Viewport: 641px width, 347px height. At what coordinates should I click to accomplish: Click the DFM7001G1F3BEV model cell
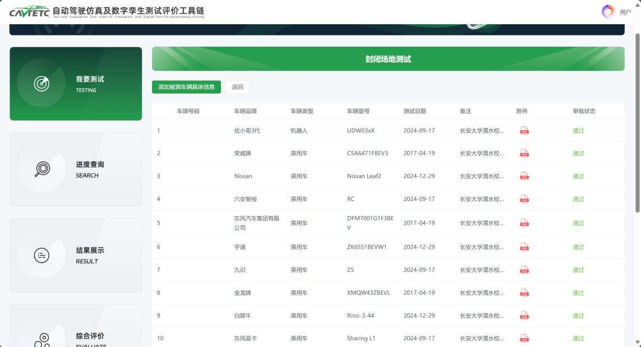[370, 223]
